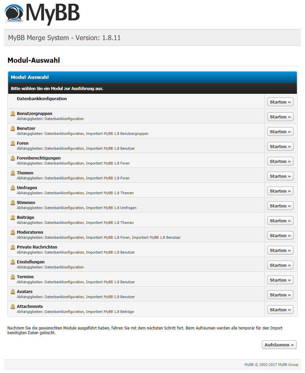The height and width of the screenshot is (373, 305).
Task: Select the Termine module title
Action: (x=25, y=277)
